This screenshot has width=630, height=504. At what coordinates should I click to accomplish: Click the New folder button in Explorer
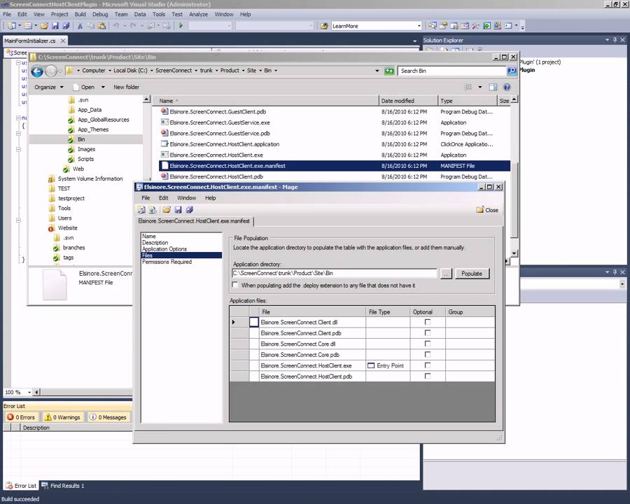pos(126,87)
